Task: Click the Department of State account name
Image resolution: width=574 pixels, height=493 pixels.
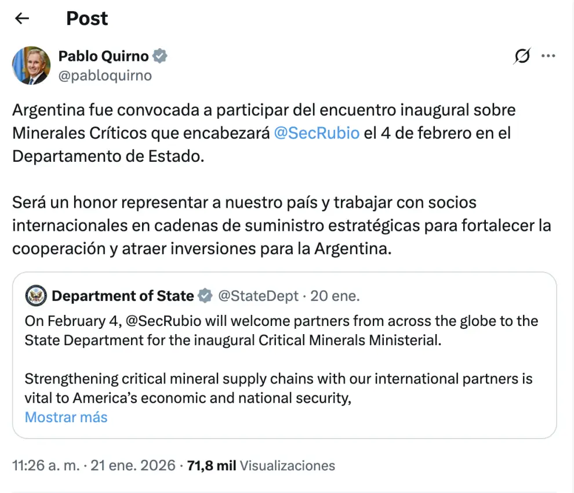Action: tap(122, 296)
